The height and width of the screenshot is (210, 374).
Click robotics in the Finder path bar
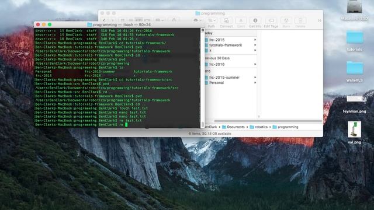pyautogui.click(x=258, y=127)
